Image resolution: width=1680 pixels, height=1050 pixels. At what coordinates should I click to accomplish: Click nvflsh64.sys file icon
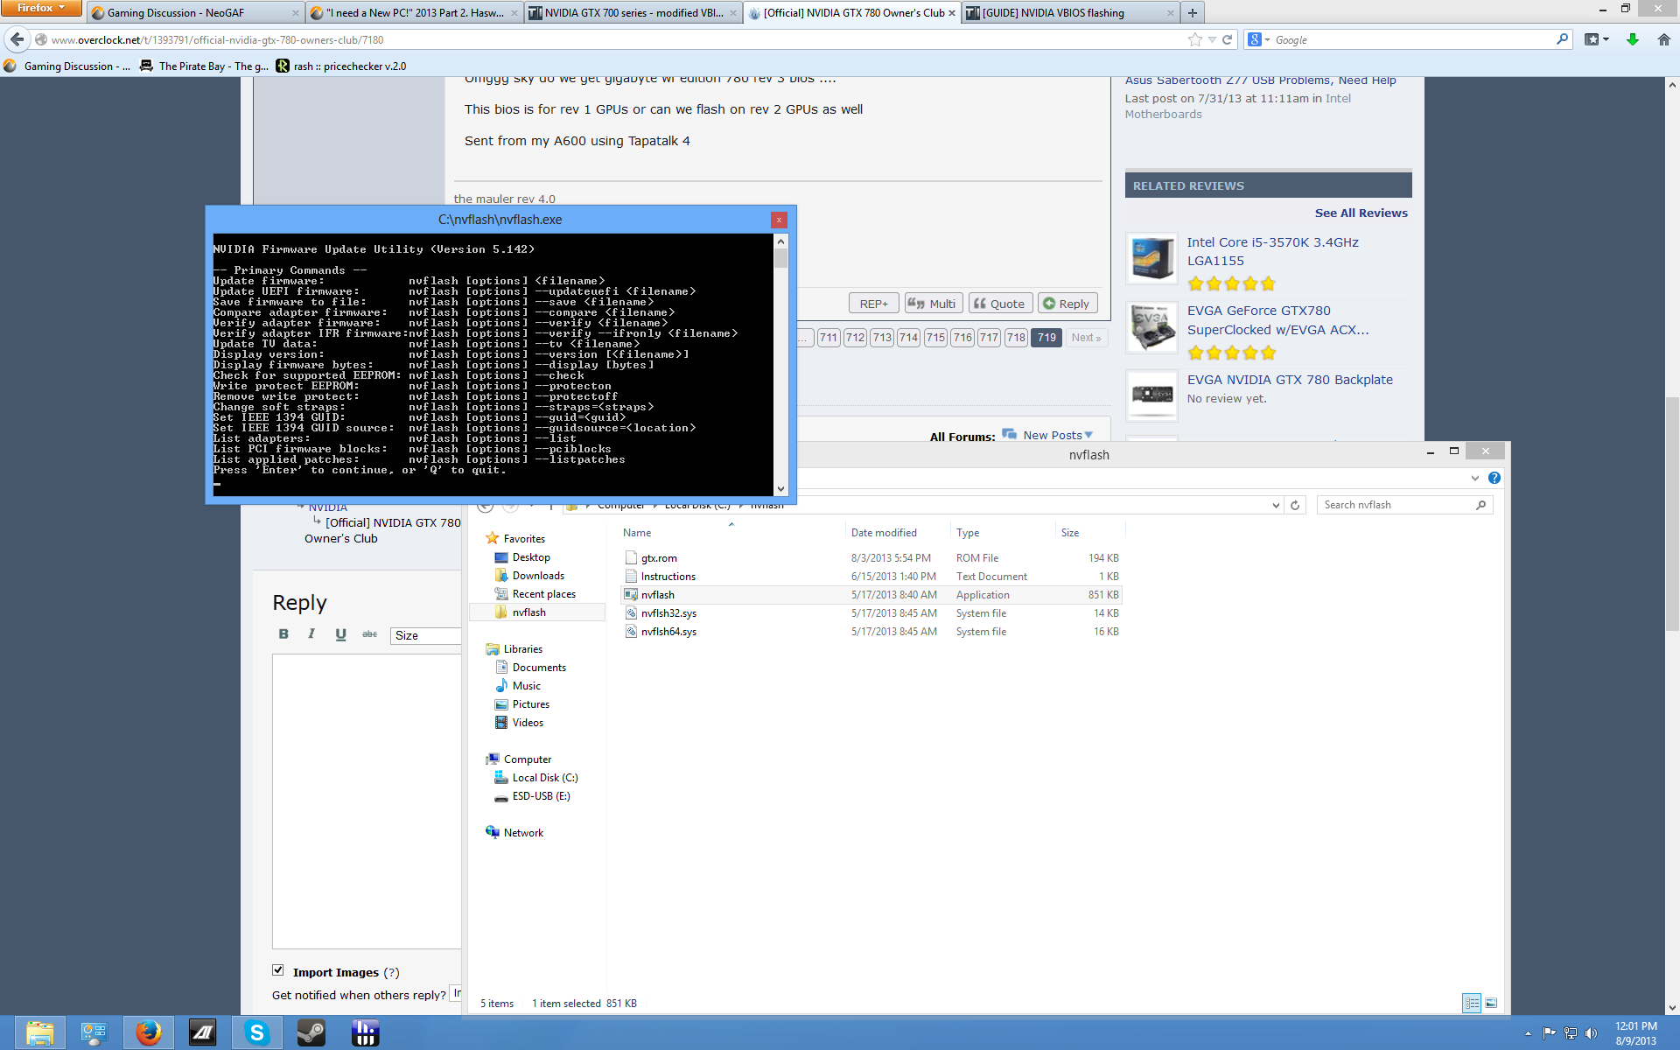(x=631, y=631)
